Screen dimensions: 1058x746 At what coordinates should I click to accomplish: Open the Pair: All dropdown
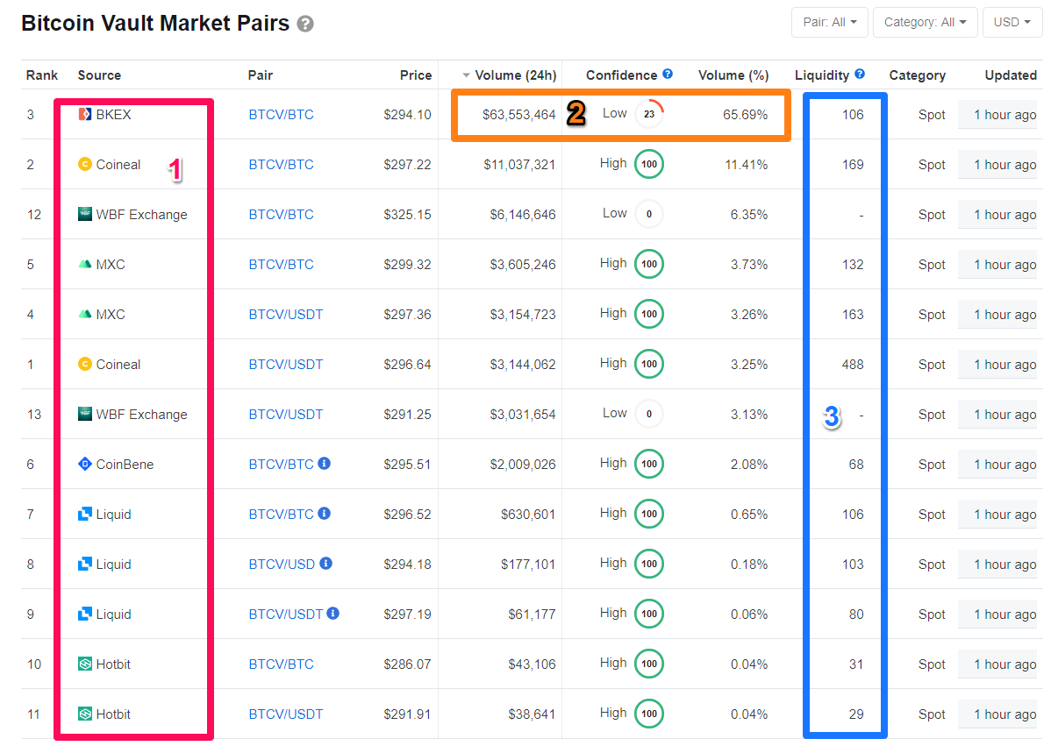tap(829, 22)
